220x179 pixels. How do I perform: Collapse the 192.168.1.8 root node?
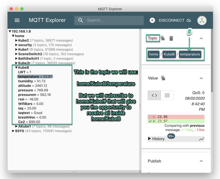(10, 31)
